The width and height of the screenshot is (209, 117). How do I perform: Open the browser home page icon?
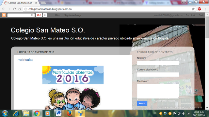[x=20, y=9]
